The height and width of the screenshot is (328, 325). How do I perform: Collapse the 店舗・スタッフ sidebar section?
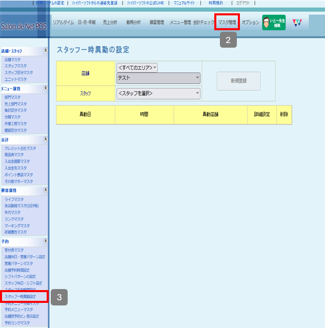46,51
